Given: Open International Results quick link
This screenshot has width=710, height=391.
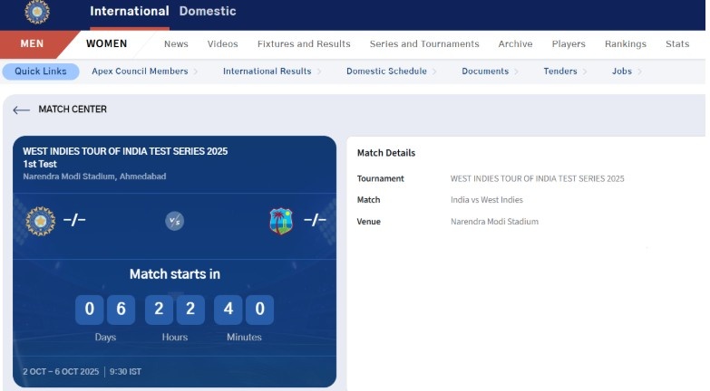Looking at the screenshot, I should pyautogui.click(x=267, y=72).
